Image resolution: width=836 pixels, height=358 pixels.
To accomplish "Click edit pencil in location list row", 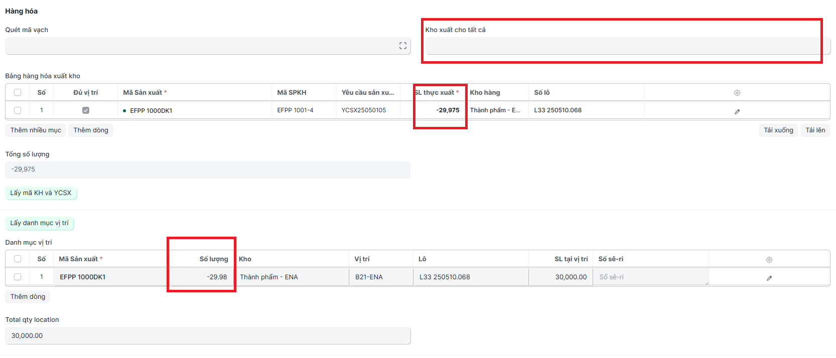I will point(769,278).
